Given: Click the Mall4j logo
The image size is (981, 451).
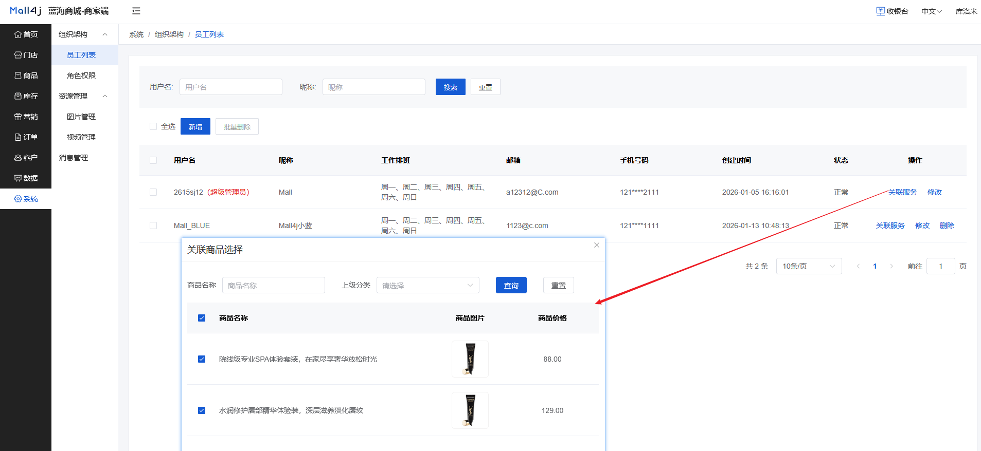Looking at the screenshot, I should pyautogui.click(x=25, y=11).
